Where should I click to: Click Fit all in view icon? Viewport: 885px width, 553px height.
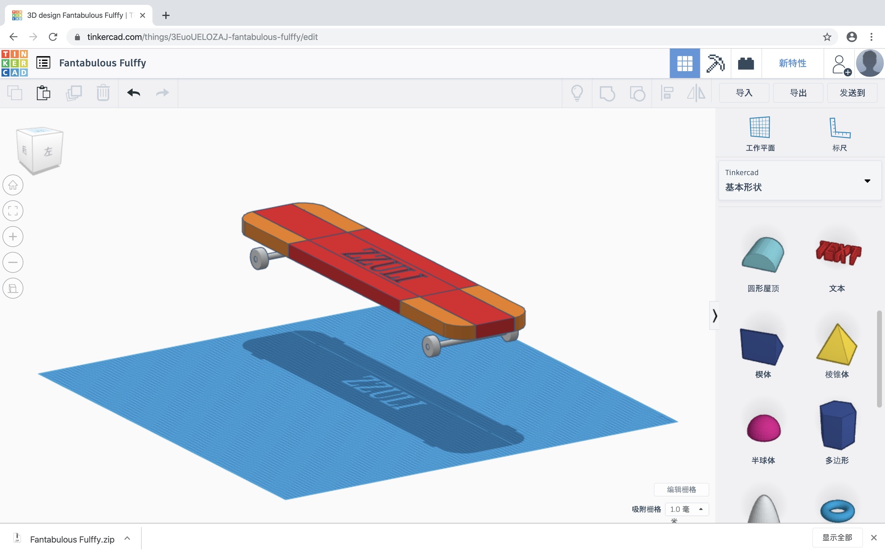[x=13, y=211]
